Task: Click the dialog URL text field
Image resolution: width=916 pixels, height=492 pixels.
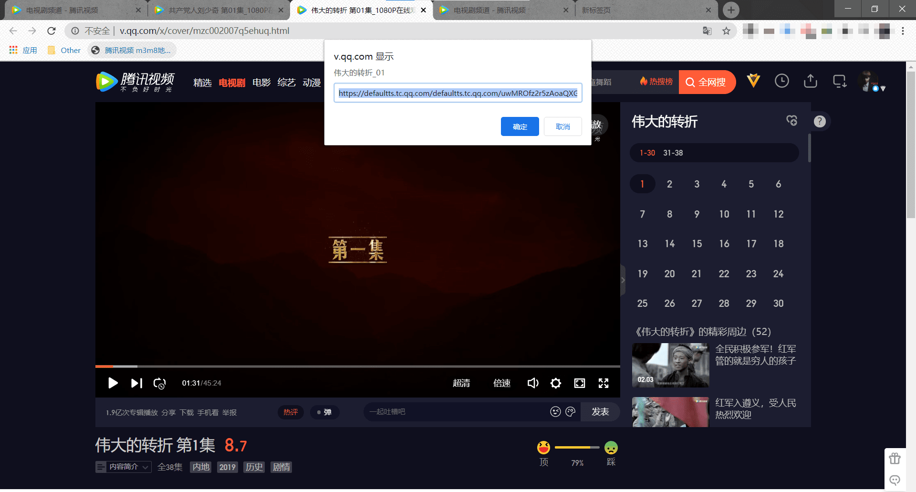Action: (458, 93)
